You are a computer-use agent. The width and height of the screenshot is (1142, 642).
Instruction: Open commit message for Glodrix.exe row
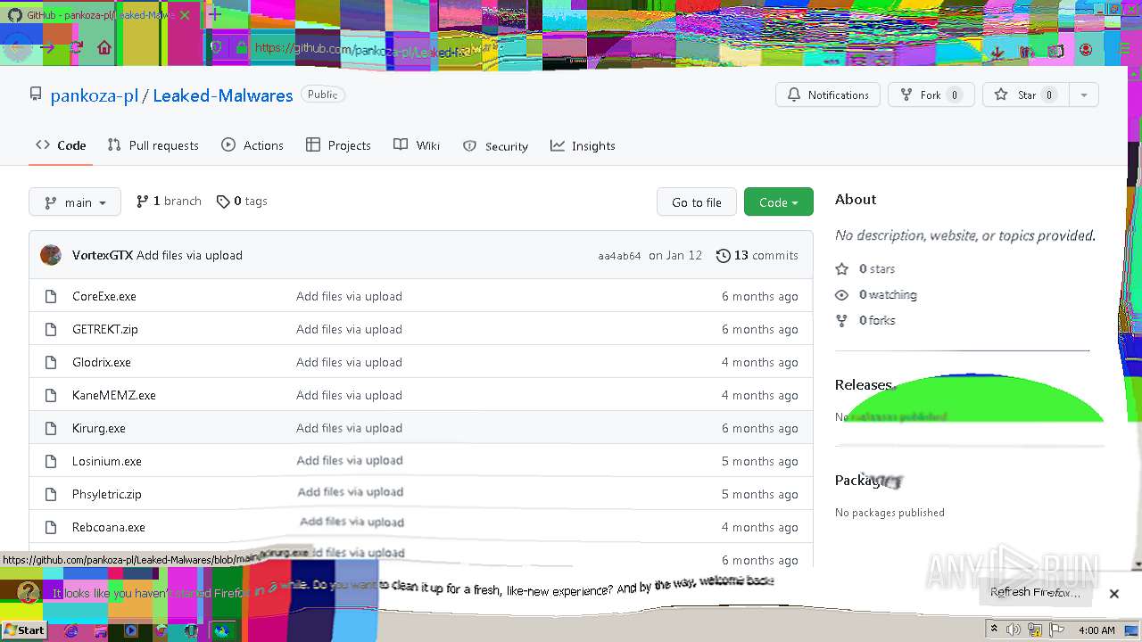point(349,362)
